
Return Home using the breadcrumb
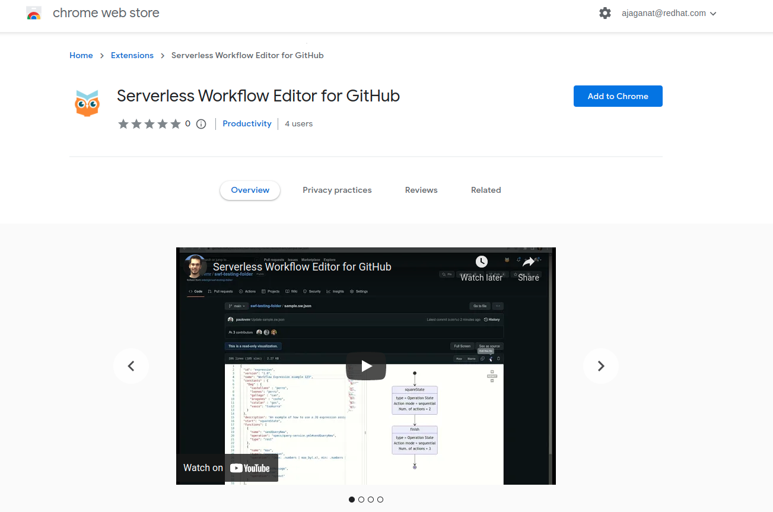(81, 55)
